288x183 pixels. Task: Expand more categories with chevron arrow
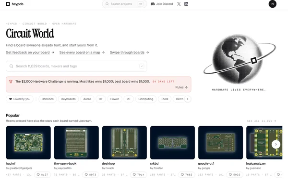tap(188, 99)
